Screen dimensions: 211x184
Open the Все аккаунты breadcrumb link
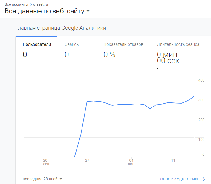click(x=16, y=5)
